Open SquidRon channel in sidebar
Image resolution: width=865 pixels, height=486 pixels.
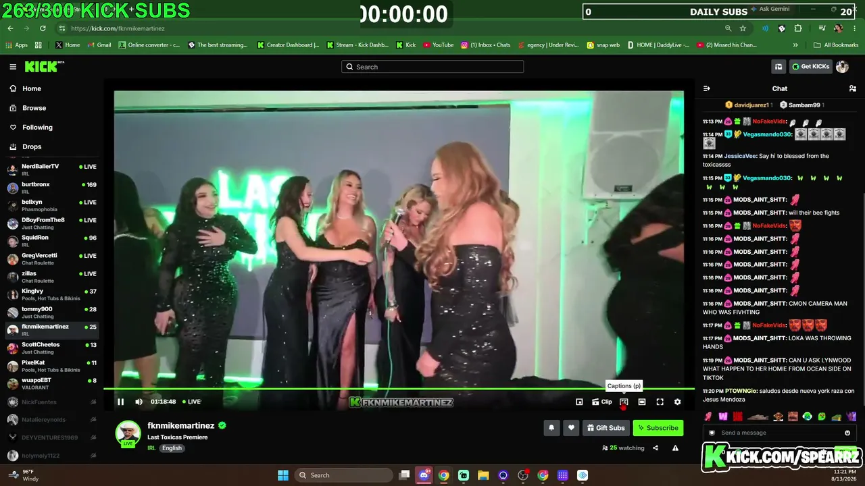pos(51,241)
